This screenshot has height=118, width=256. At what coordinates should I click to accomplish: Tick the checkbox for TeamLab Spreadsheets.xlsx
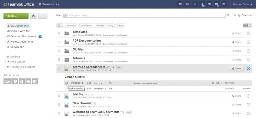pos(59,68)
